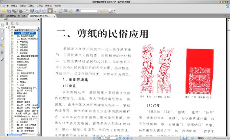Collapse the root bookmark tree node
This screenshot has width=230, height=140.
click(6, 27)
